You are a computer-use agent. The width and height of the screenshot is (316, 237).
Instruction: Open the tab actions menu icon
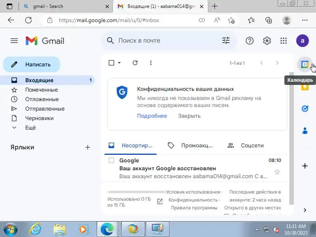9,6
